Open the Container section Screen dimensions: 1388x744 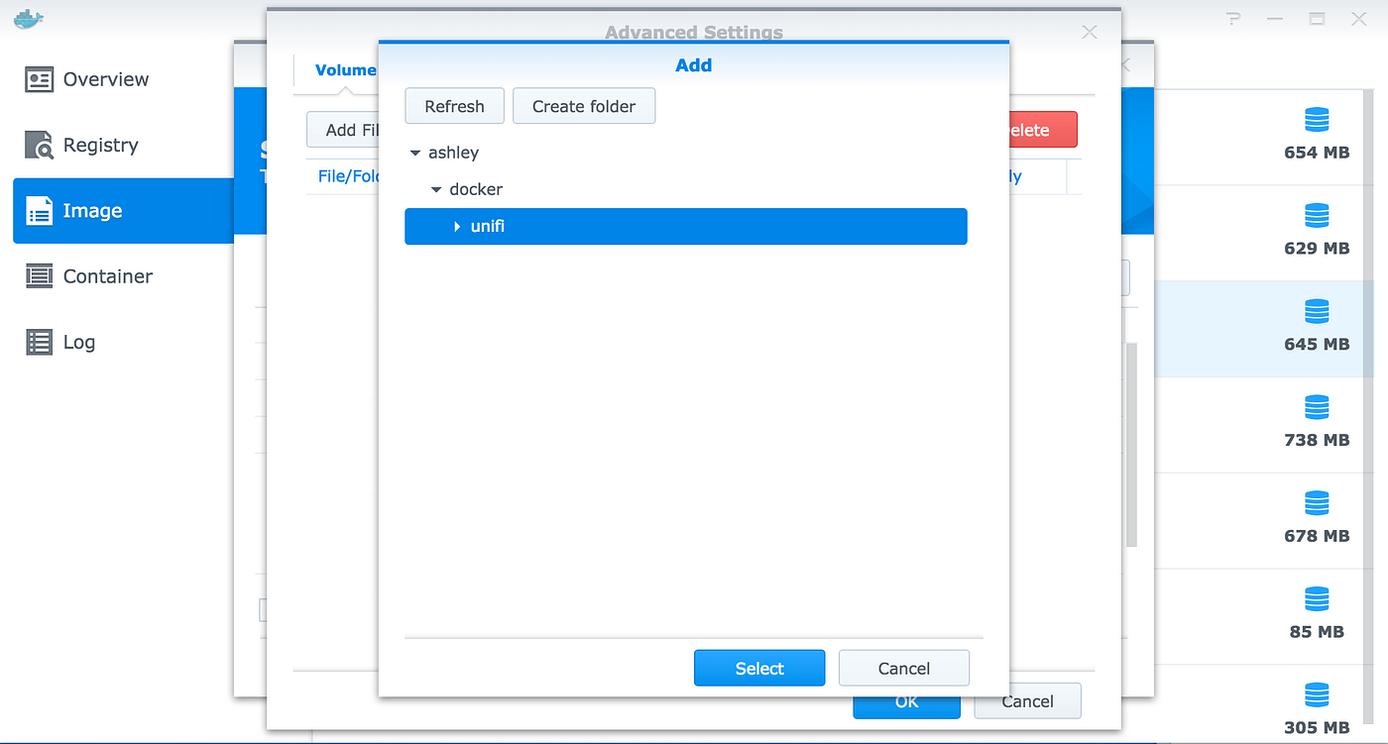pos(109,276)
